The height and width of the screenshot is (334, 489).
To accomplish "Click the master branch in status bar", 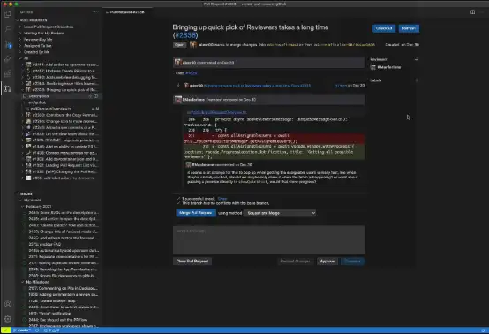I will [x=22, y=330].
